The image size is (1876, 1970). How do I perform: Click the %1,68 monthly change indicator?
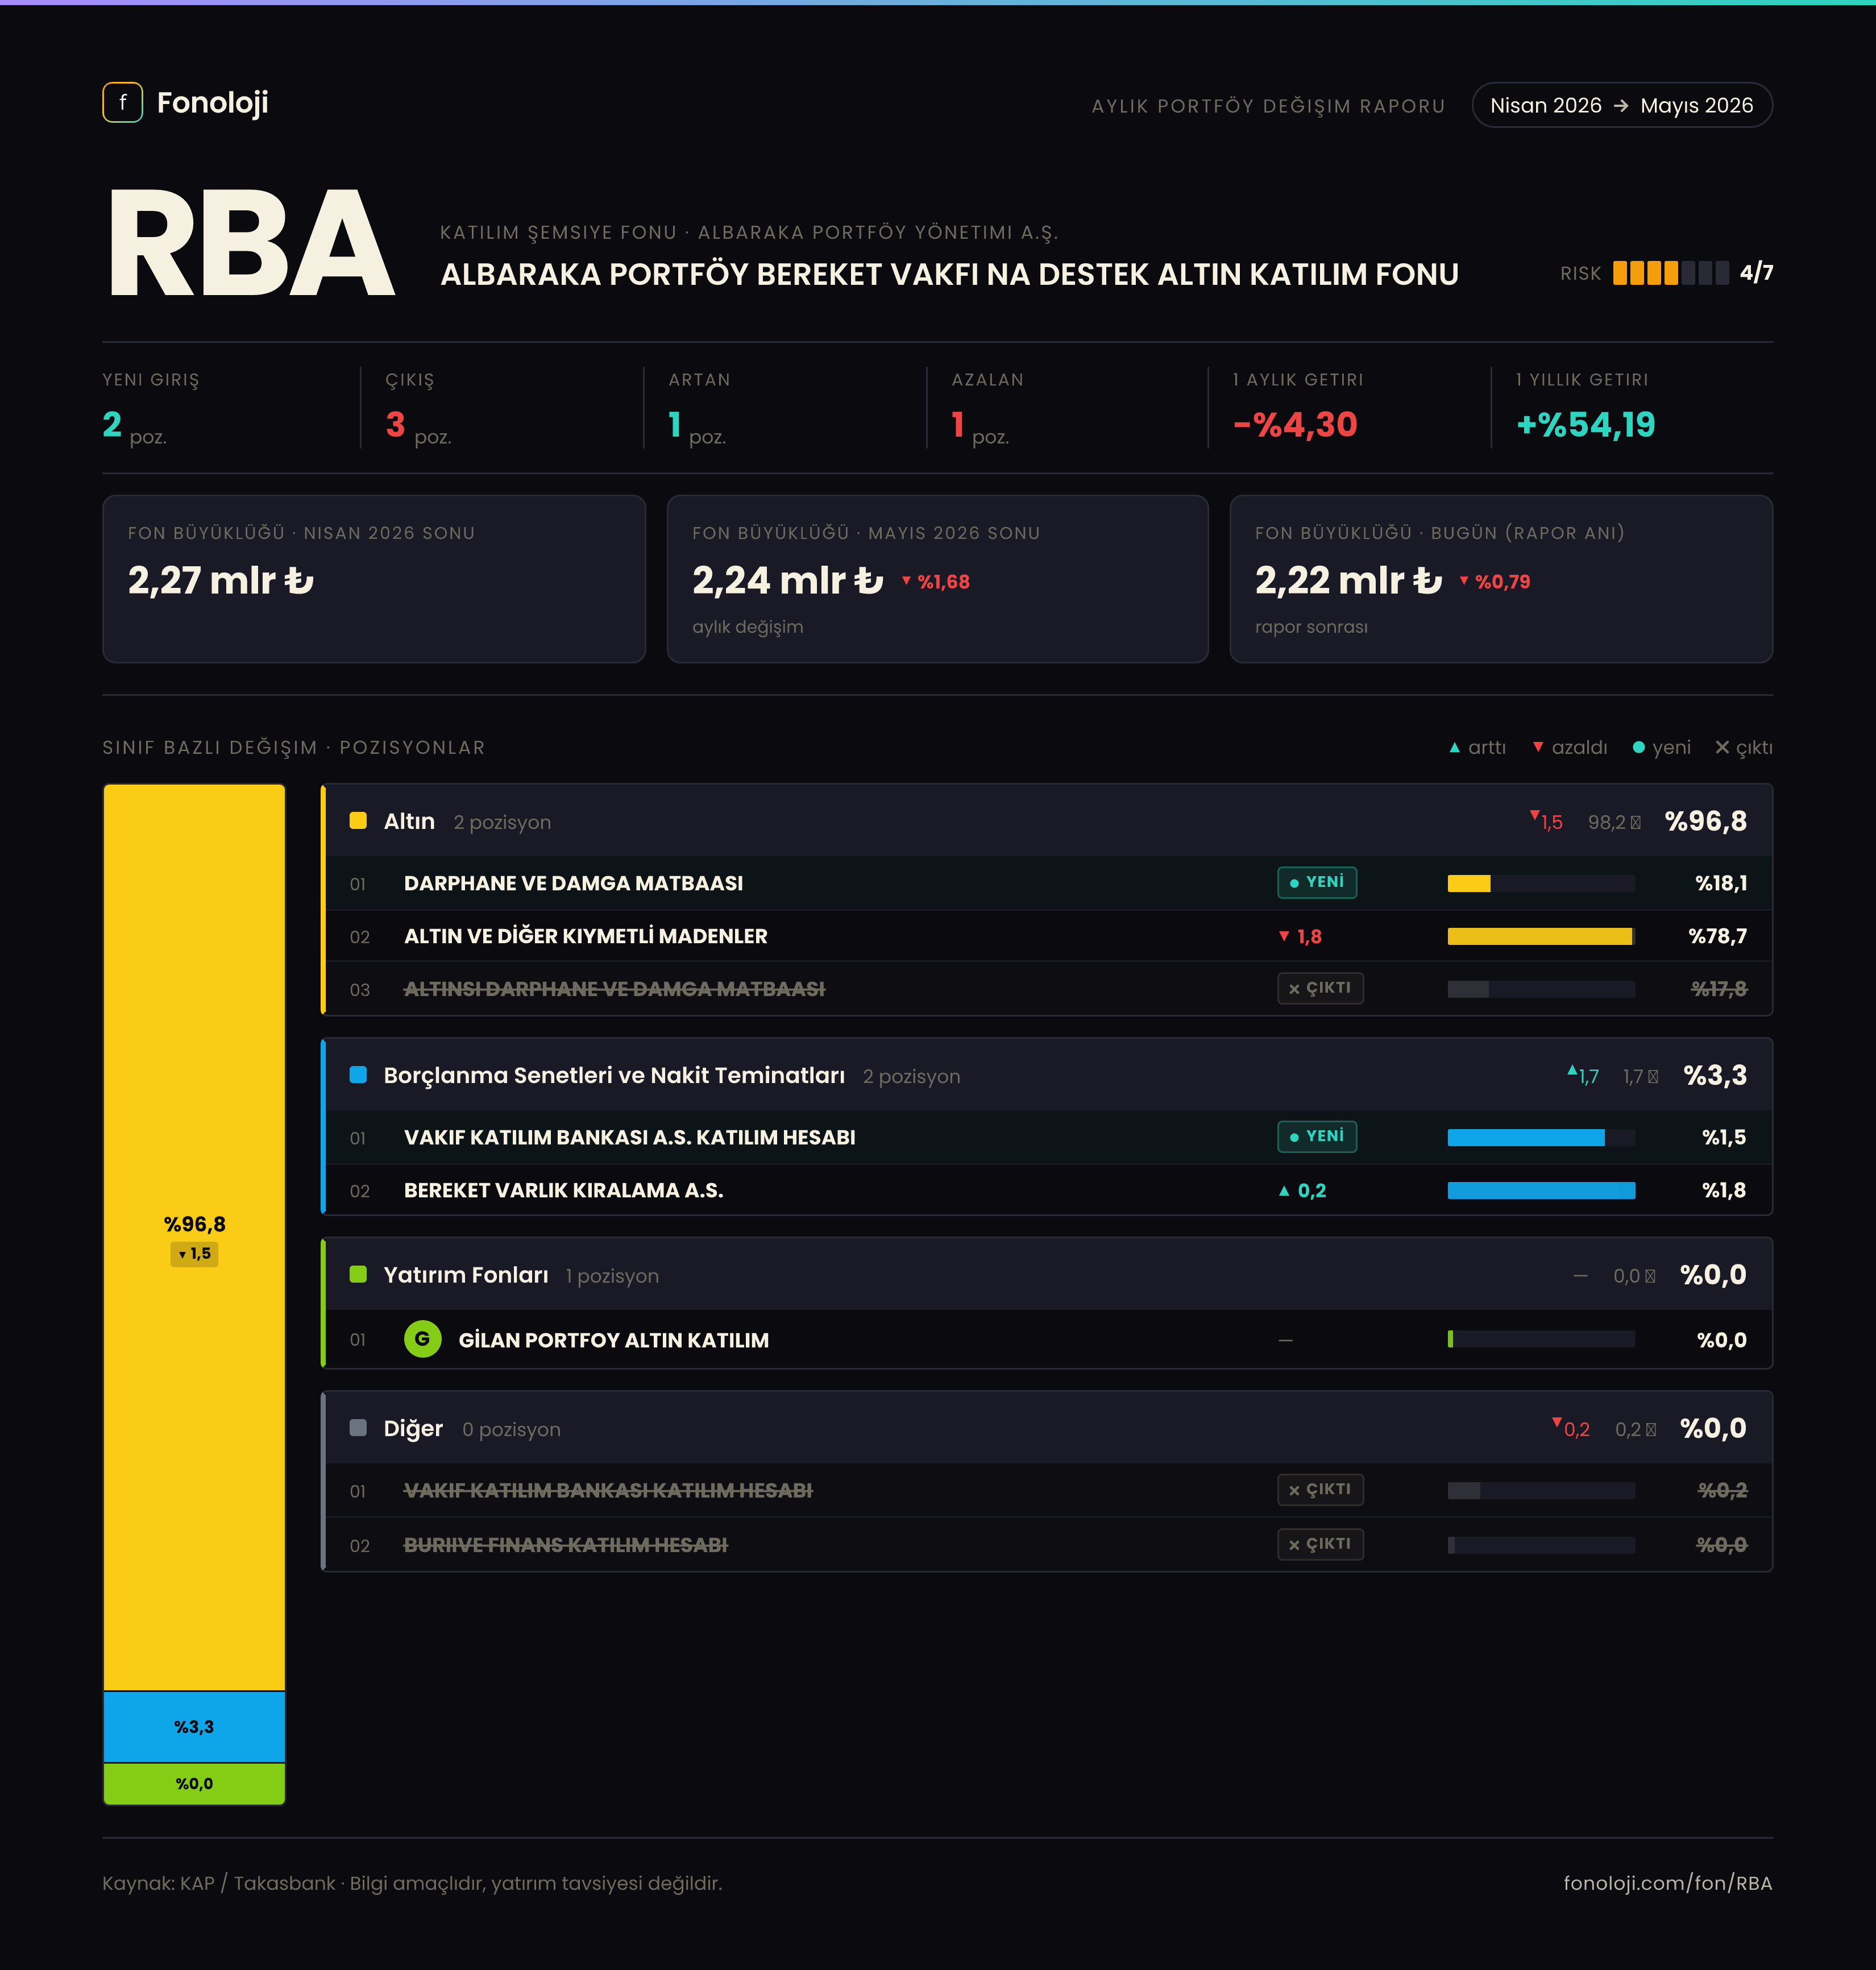935,581
